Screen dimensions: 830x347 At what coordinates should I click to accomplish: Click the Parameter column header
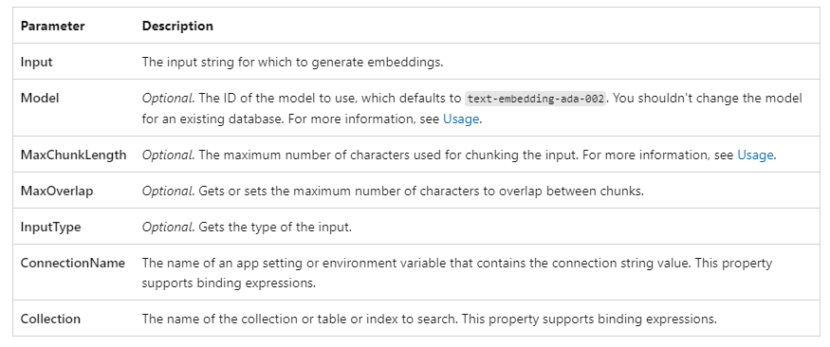click(52, 26)
